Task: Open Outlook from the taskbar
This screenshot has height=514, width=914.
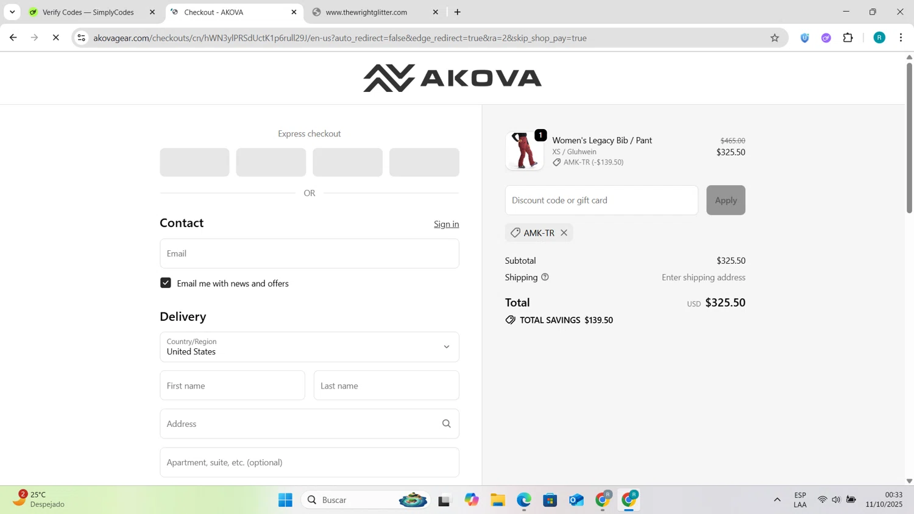Action: pos(576,500)
